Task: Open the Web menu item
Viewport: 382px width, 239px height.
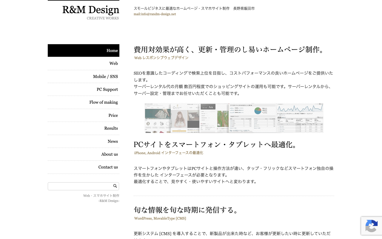Action: pyautogui.click(x=84, y=63)
